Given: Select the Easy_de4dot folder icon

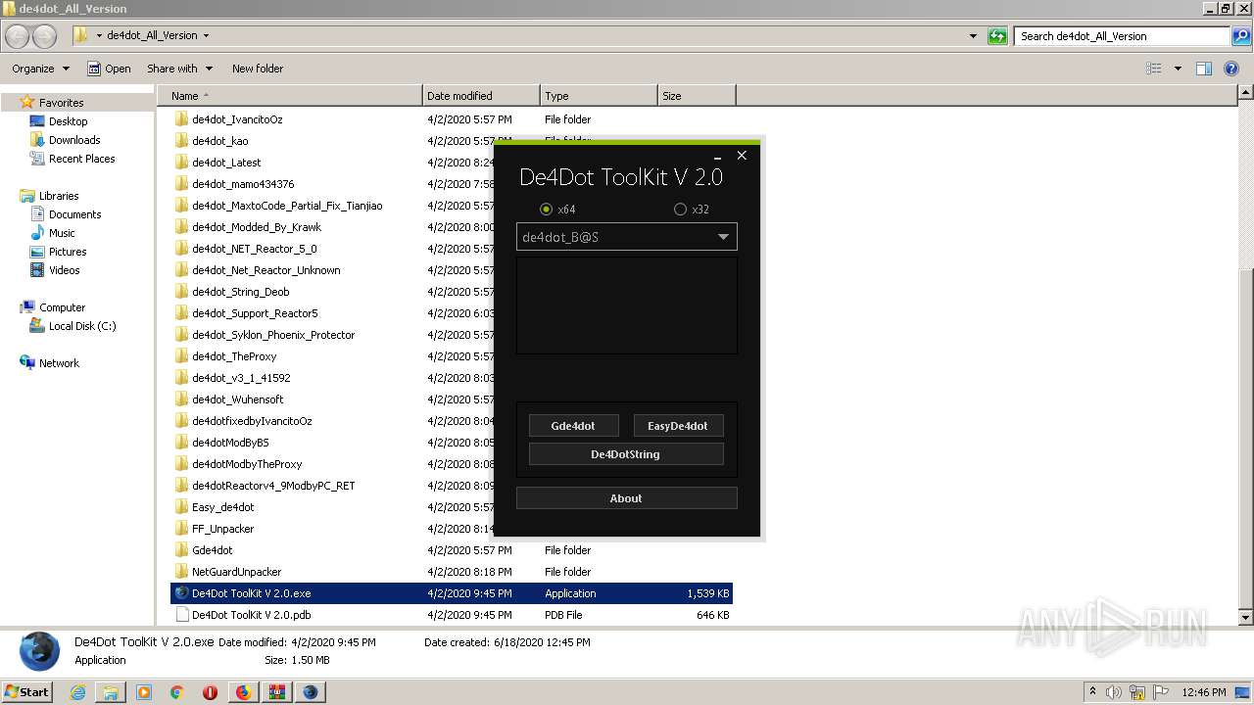Looking at the screenshot, I should (181, 507).
